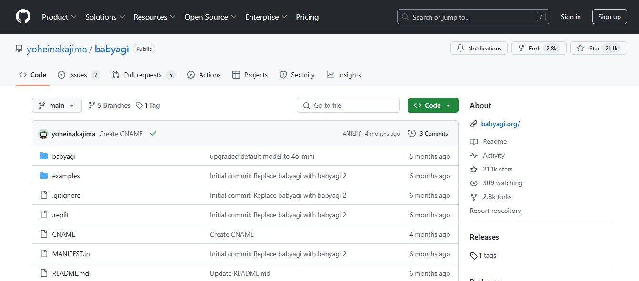This screenshot has height=281, width=639.
Task: Open the green Code dropdown button
Action: tap(432, 105)
